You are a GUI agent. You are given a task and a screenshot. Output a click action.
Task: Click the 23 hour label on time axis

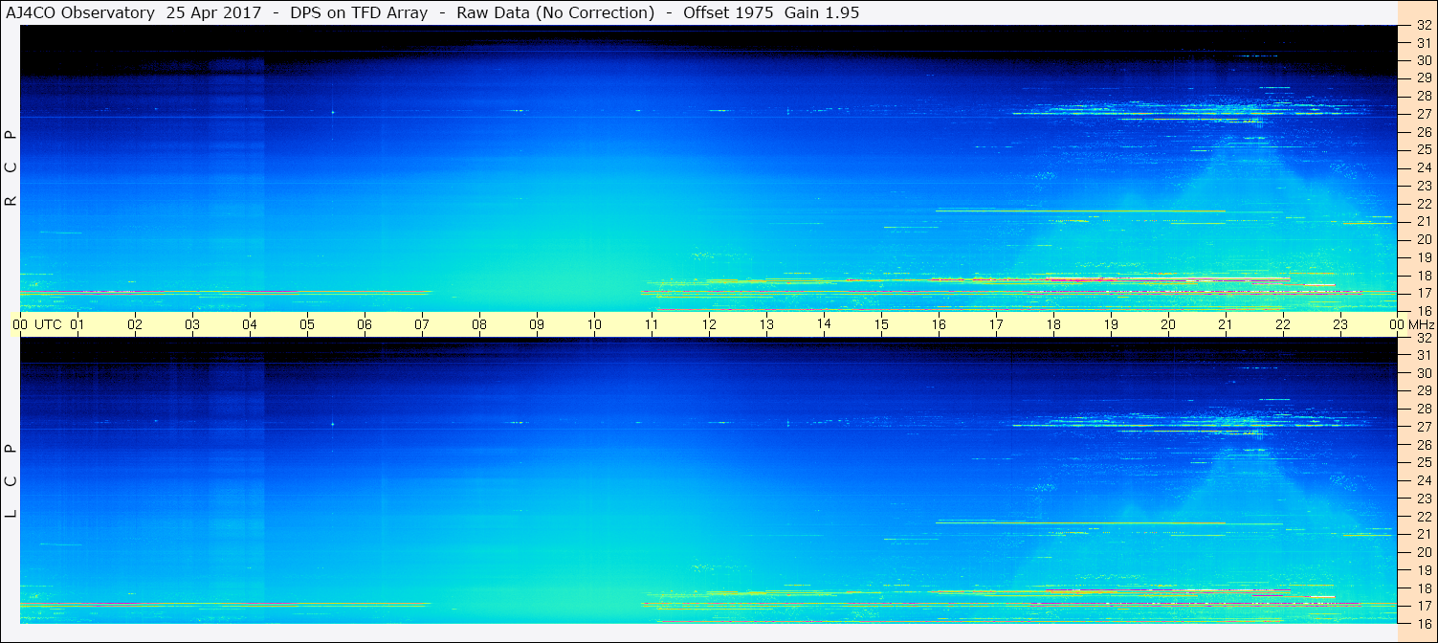pos(1340,324)
